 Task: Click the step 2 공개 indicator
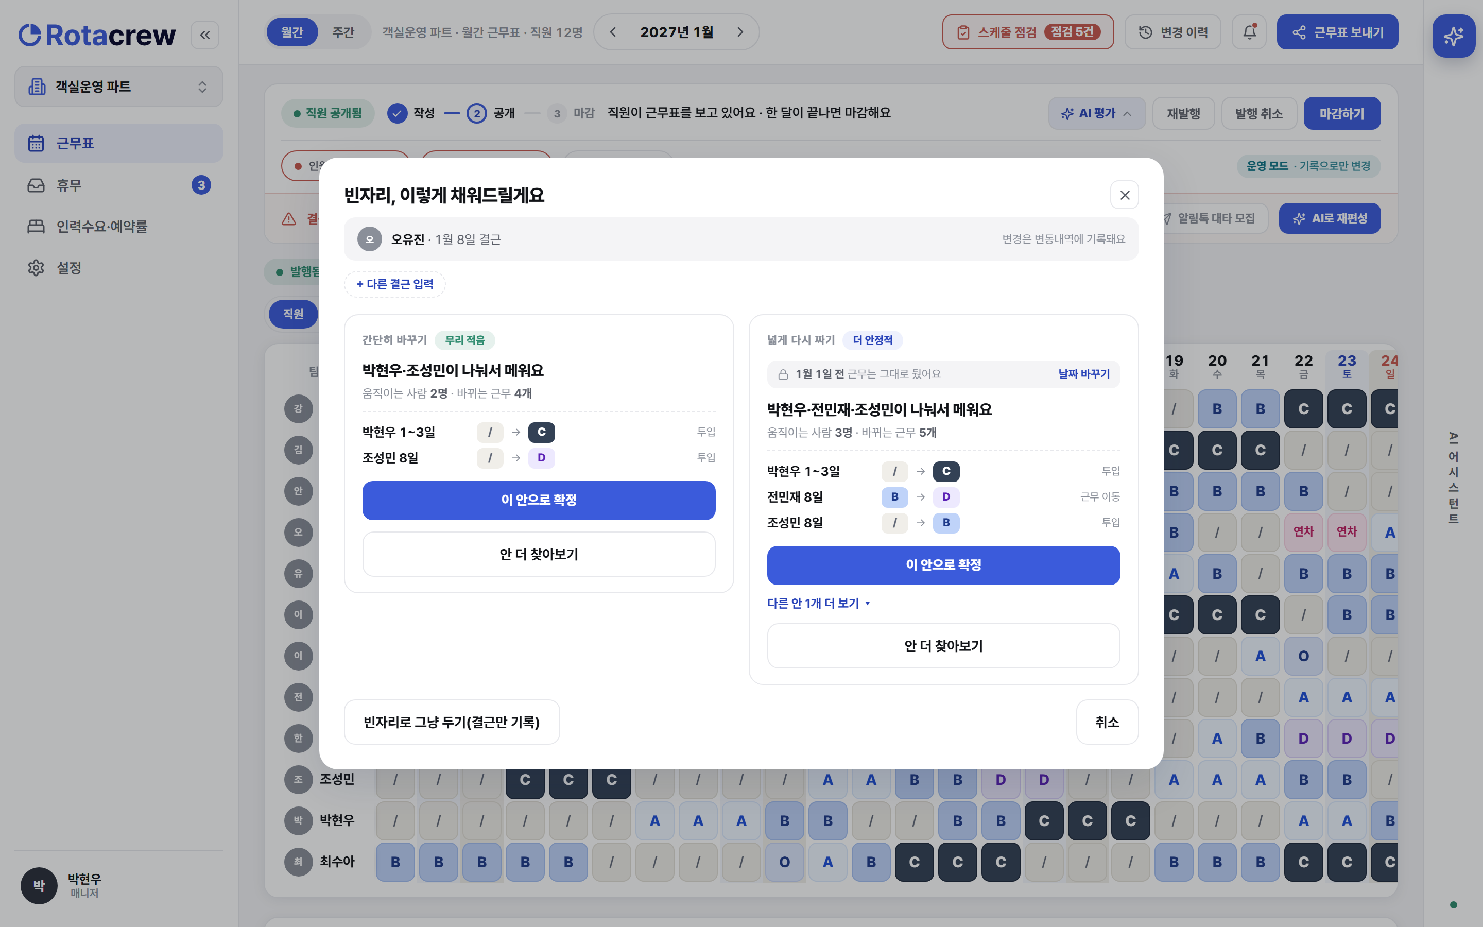[477, 113]
